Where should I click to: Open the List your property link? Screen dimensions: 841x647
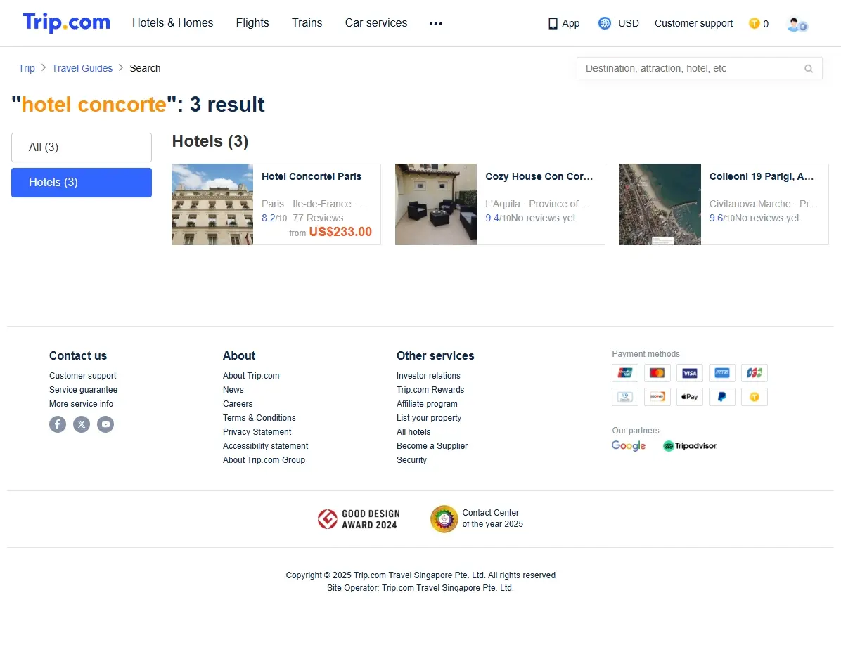[x=428, y=417]
